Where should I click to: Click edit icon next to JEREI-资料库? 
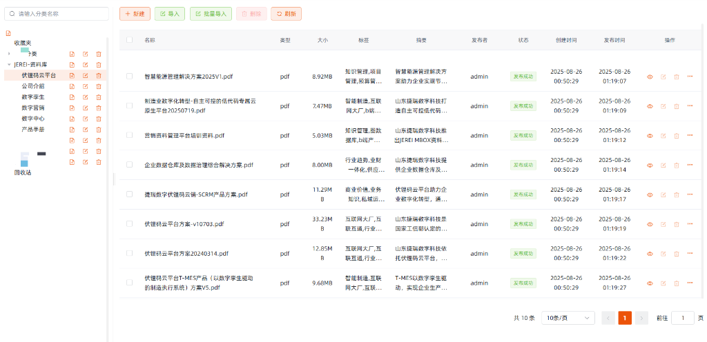coord(86,65)
